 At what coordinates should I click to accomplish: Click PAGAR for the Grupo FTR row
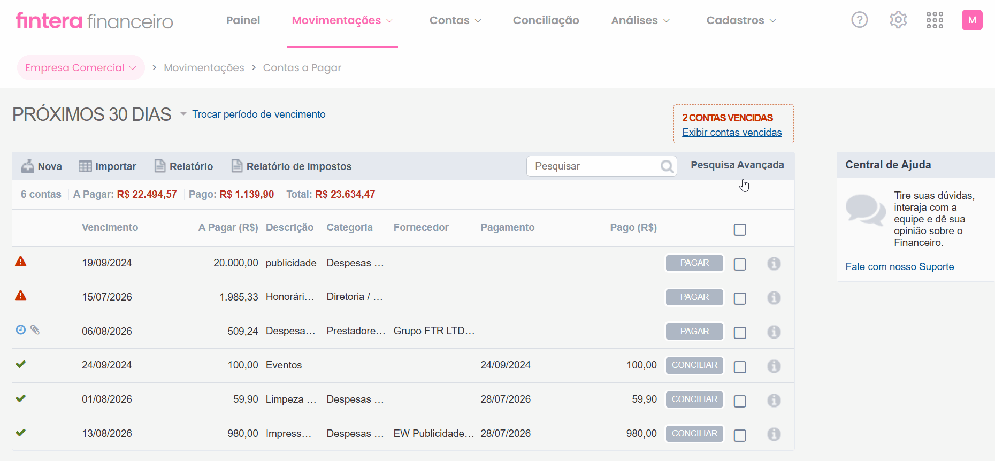tap(694, 332)
